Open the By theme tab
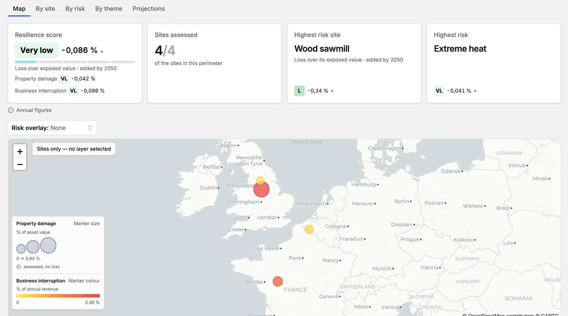 (x=109, y=9)
